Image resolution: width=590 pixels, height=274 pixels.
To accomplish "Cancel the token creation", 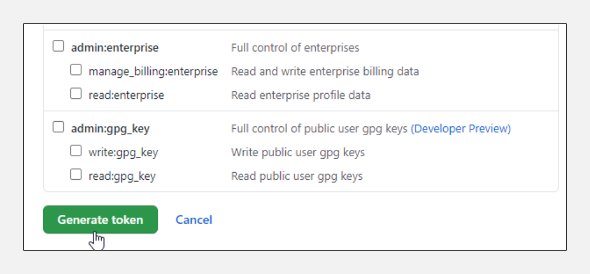I will click(194, 220).
